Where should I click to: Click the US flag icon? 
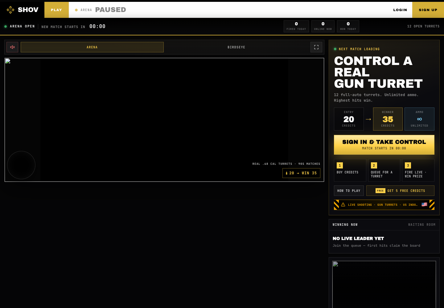pos(424,205)
